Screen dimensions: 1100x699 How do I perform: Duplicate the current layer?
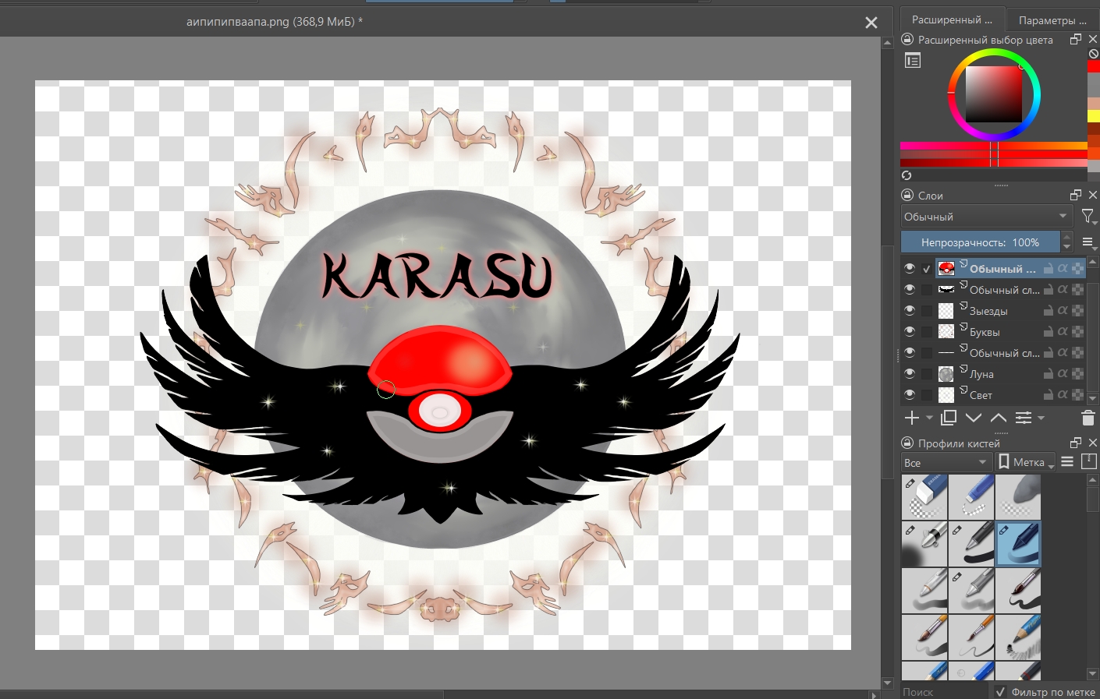click(949, 418)
